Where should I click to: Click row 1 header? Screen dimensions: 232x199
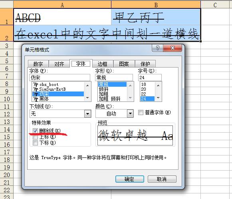pos(7,17)
